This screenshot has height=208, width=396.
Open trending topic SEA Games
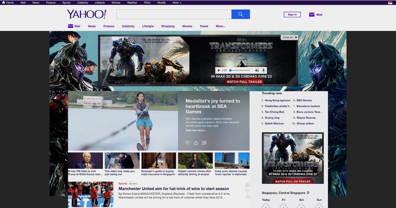click(304, 100)
